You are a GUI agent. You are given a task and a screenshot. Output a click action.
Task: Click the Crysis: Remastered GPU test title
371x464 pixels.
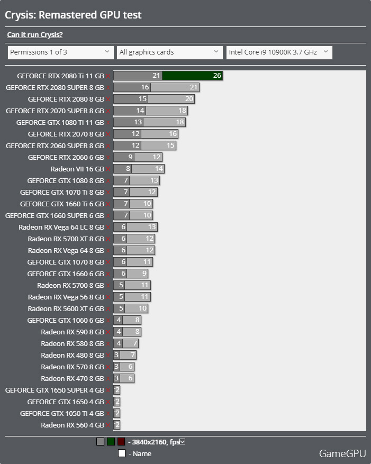pos(73,15)
